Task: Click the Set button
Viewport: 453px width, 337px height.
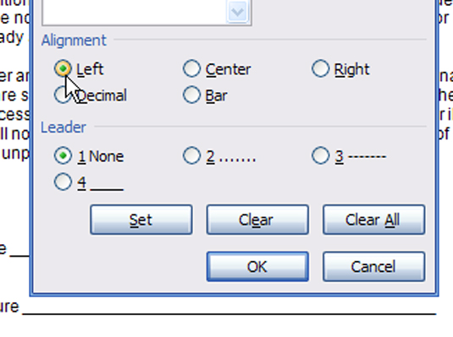Action: pos(141,220)
